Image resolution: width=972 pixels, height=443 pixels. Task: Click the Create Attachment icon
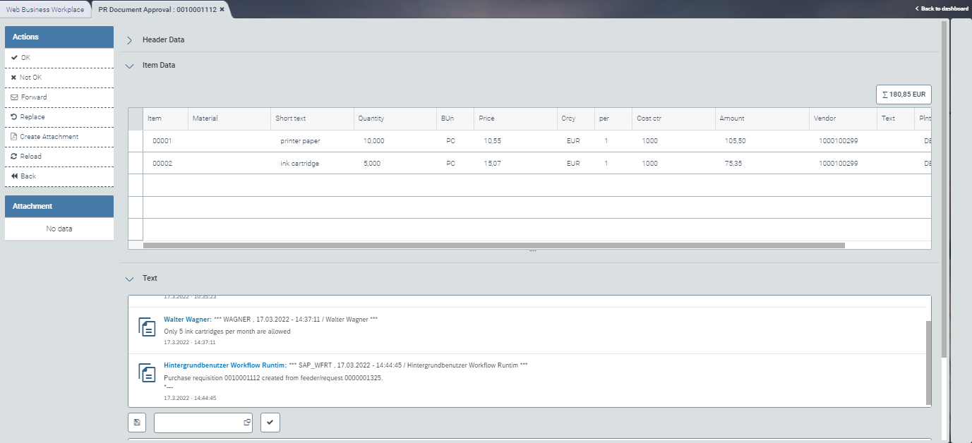pos(15,136)
